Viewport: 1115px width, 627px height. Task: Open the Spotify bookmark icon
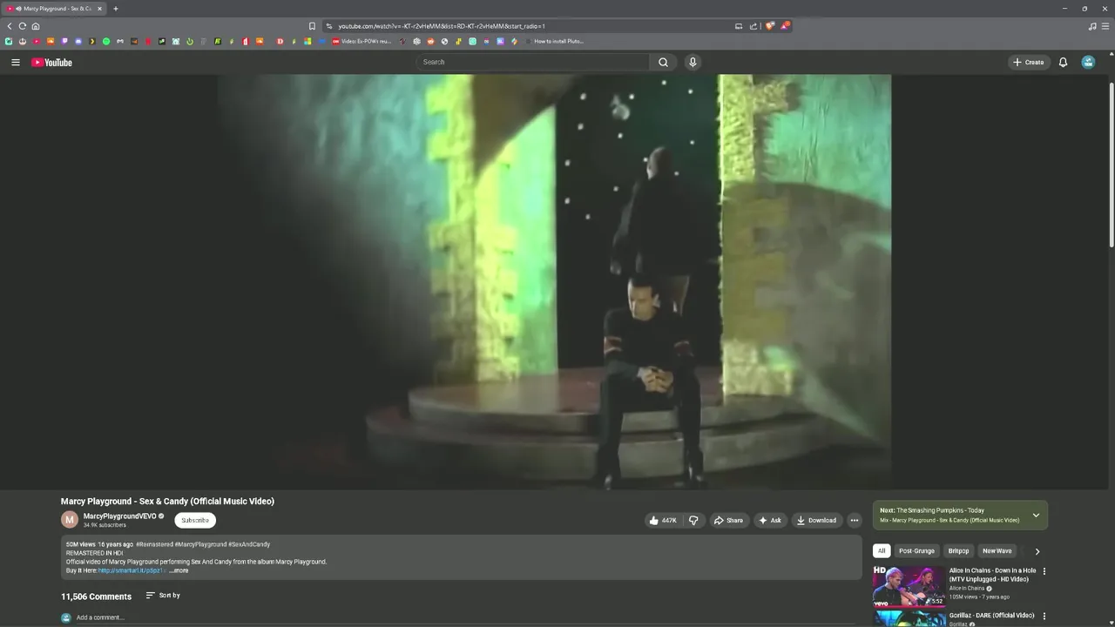click(x=106, y=41)
